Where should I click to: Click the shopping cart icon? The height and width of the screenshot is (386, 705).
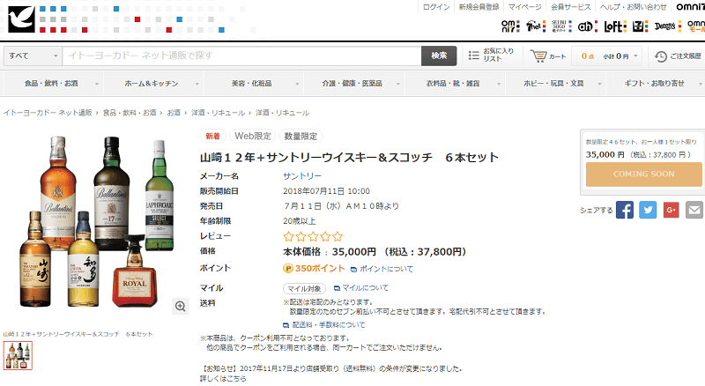point(538,56)
